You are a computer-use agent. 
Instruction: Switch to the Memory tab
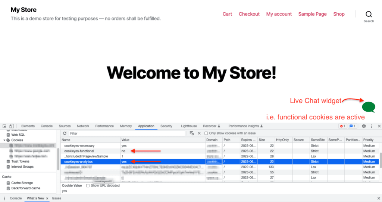126,126
